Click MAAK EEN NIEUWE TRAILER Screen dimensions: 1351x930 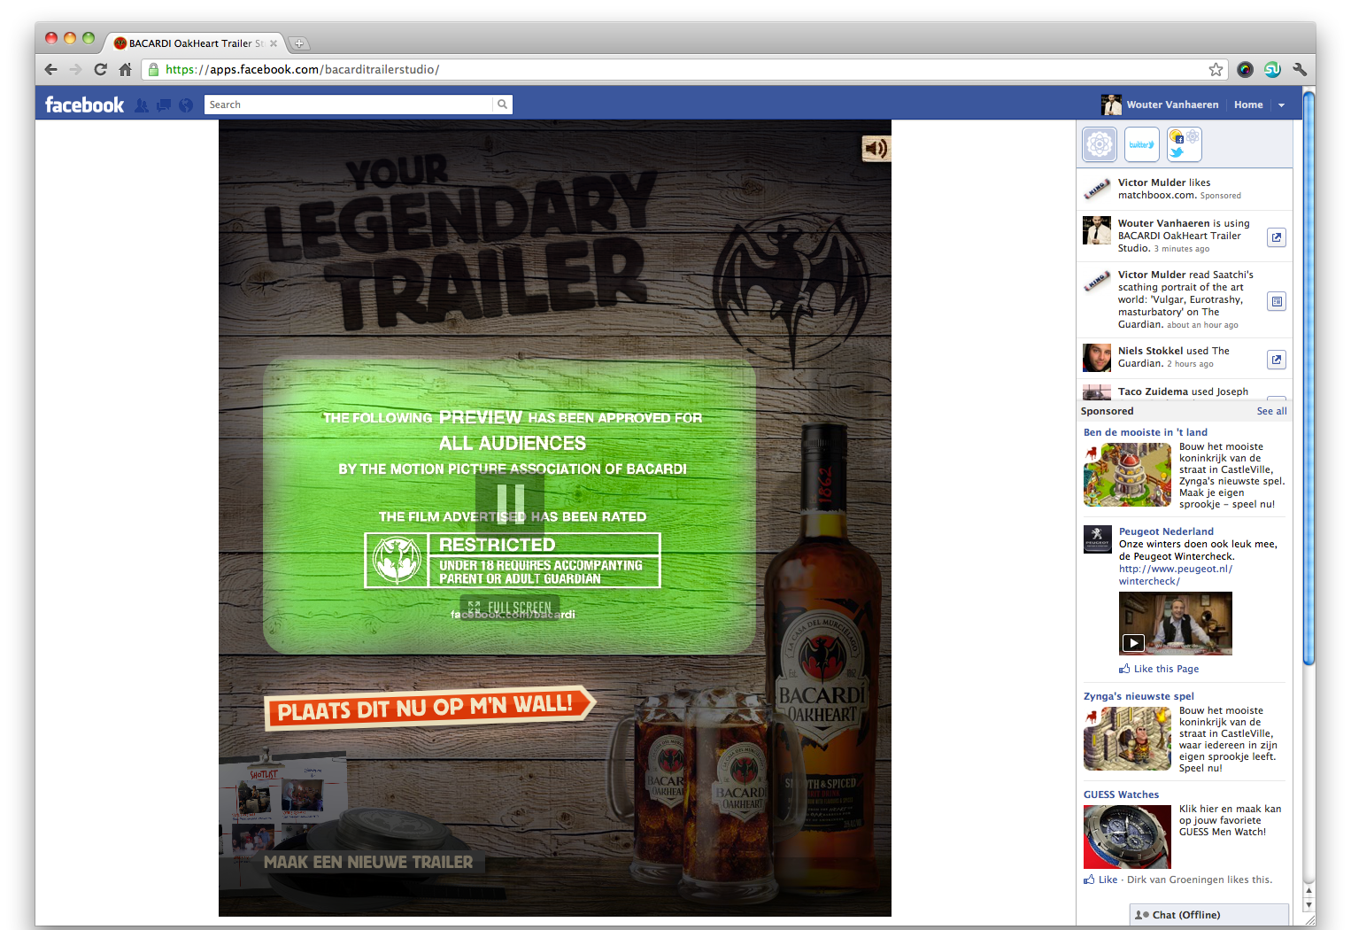[x=368, y=862]
